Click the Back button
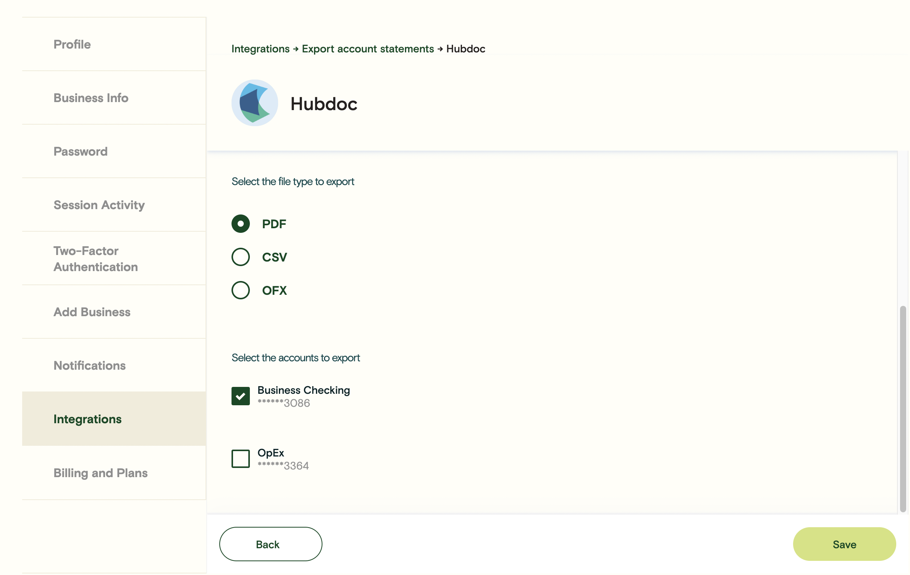The height and width of the screenshot is (575, 910). (x=270, y=544)
